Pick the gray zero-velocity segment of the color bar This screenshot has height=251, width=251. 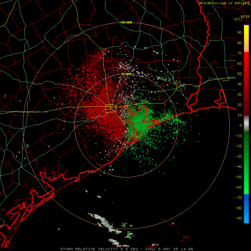click(246, 124)
